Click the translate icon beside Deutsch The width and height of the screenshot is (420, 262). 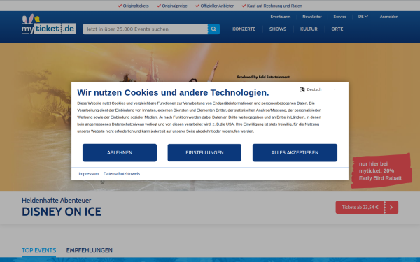point(302,89)
